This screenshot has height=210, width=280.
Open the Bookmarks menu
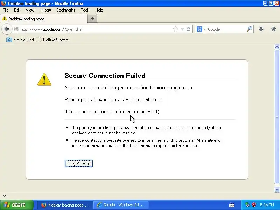coord(65,10)
